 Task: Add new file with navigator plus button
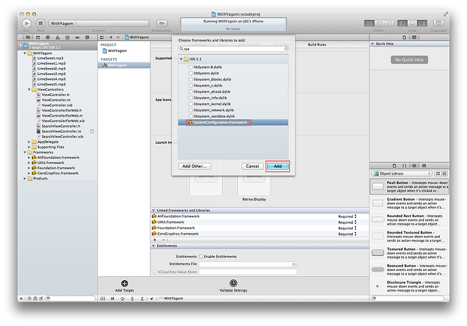pyautogui.click(x=21, y=298)
